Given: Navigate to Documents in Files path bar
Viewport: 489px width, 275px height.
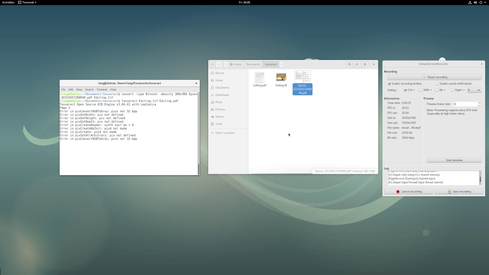Looking at the screenshot, I should point(253,64).
